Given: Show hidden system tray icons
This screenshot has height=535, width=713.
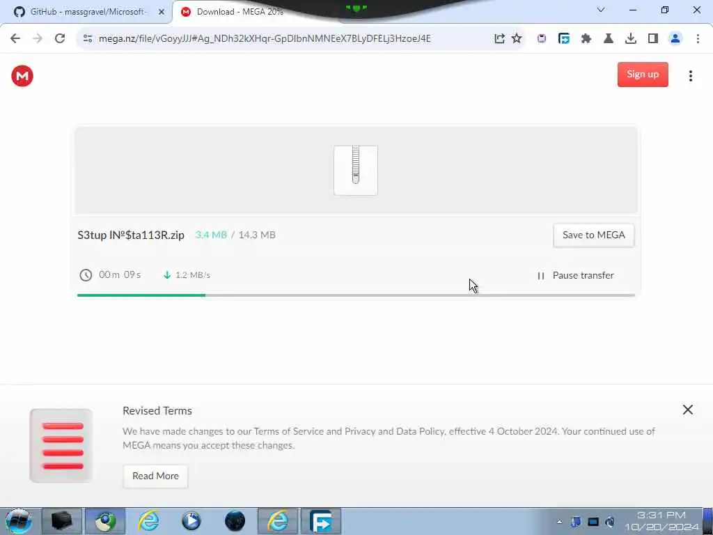Looking at the screenshot, I should click(559, 522).
